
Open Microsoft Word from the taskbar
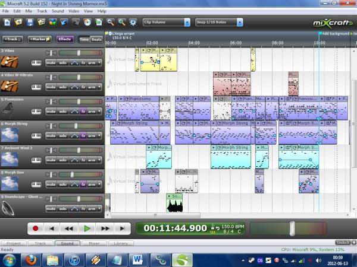click(x=138, y=260)
